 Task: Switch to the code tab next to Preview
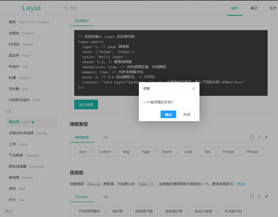coord(106,197)
